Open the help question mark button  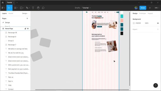[155, 85]
